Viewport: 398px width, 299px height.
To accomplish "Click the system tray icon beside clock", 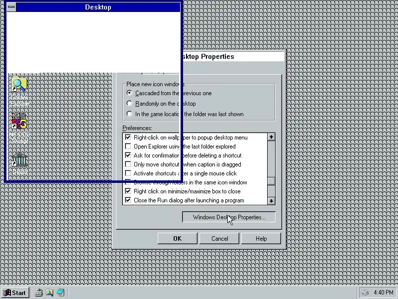I will click(365, 293).
